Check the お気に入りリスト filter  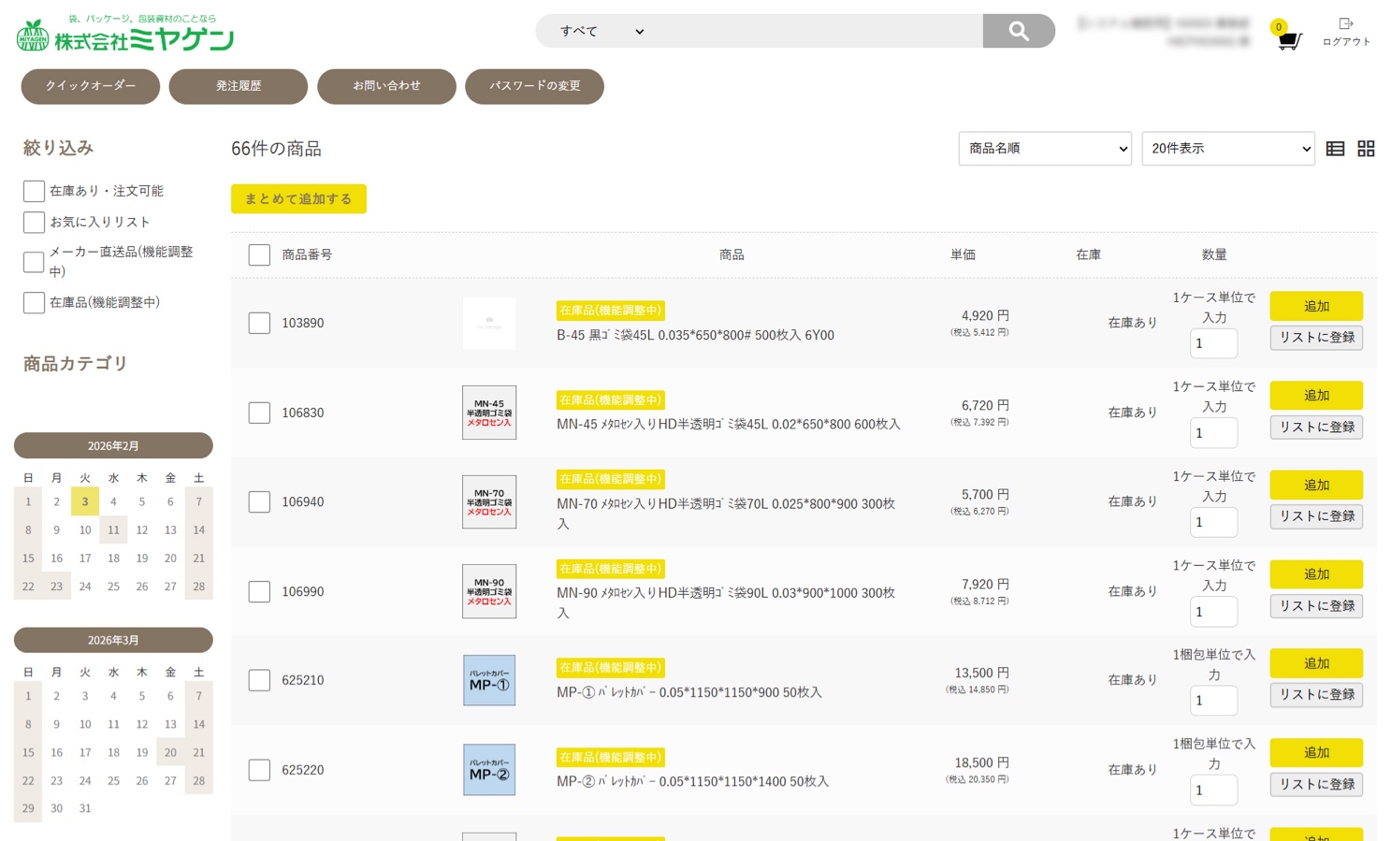tap(34, 223)
